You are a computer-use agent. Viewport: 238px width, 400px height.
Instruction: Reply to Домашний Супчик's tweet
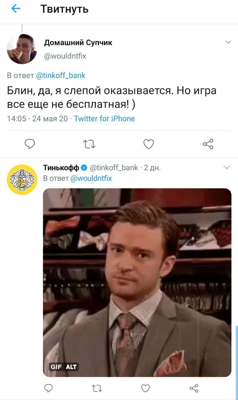coord(30,144)
